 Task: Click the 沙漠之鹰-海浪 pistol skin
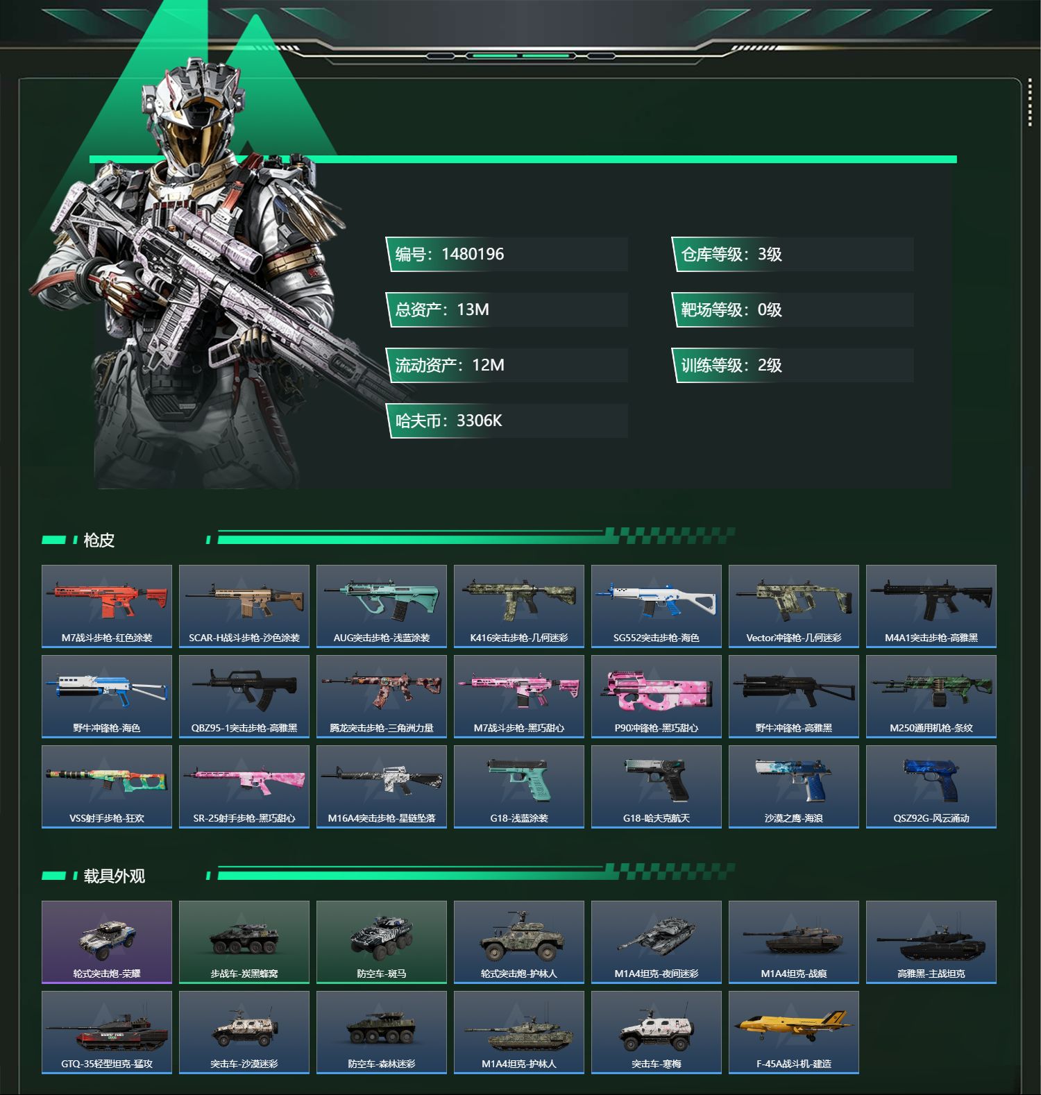pos(794,787)
